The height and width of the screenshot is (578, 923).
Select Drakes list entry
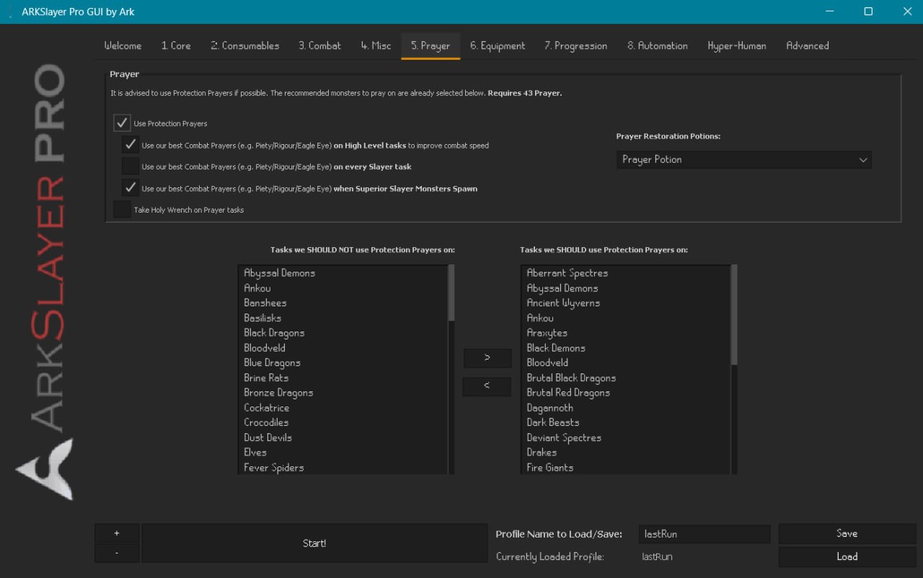point(626,453)
